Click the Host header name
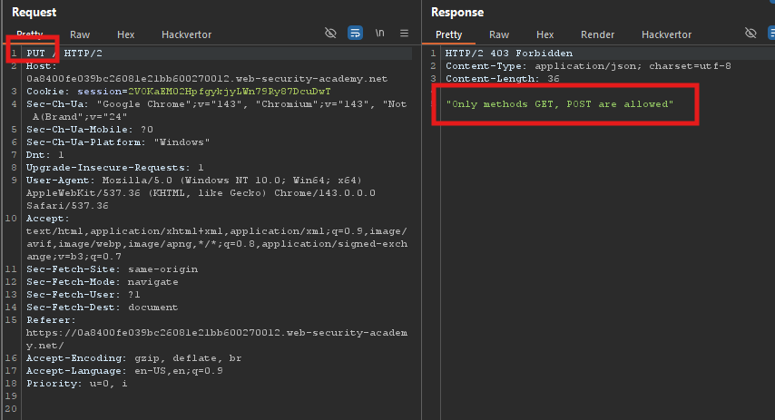Screen dimensions: 775x420 point(42,66)
